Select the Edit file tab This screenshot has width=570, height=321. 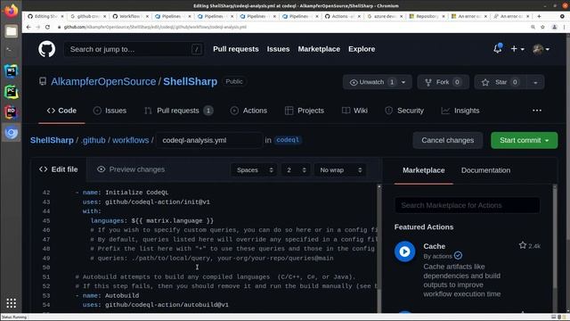(59, 169)
